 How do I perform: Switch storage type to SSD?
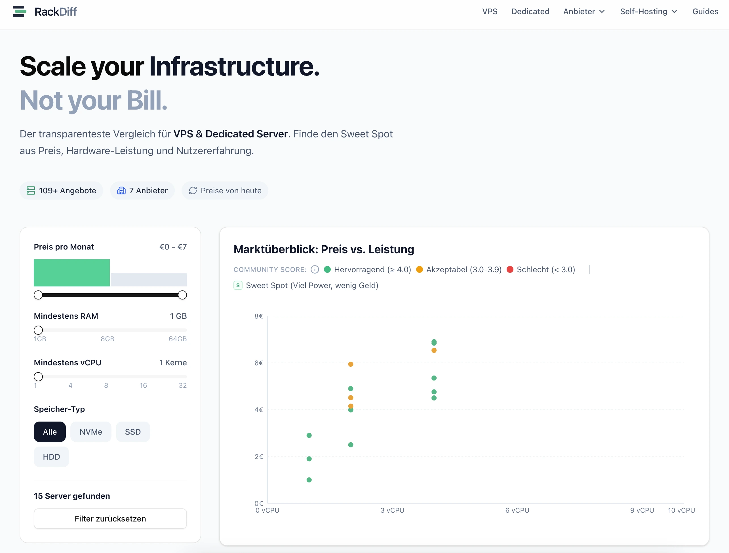[133, 432]
